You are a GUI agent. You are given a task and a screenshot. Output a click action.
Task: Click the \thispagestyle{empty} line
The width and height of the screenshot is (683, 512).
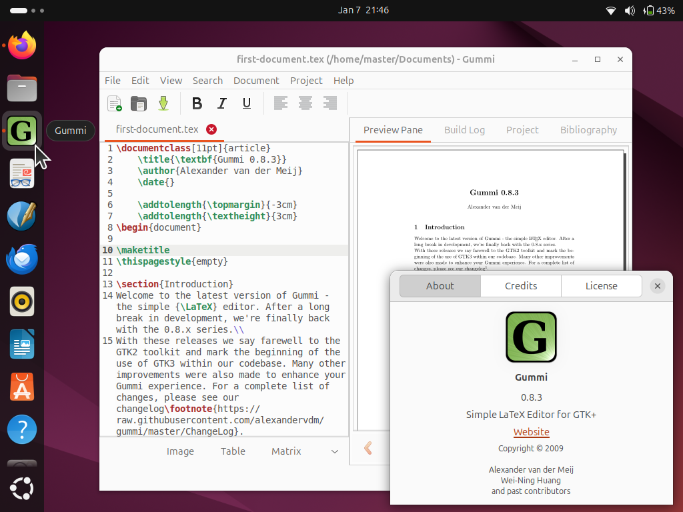(172, 261)
